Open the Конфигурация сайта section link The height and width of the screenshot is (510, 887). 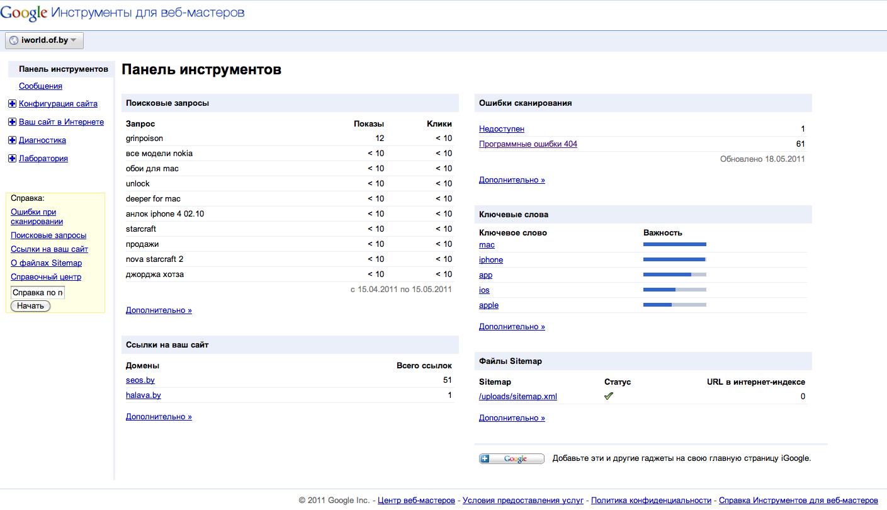[58, 104]
